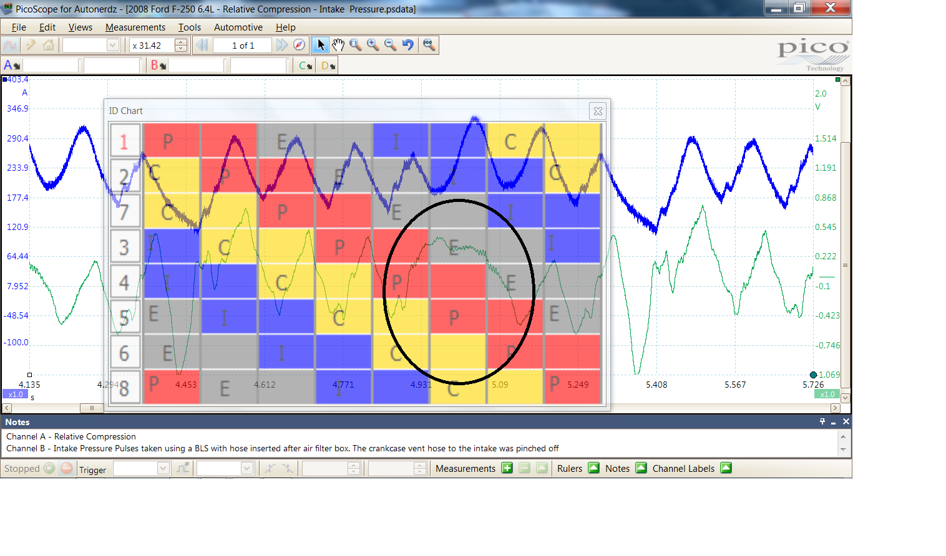Close the ID Chart overlay

598,111
